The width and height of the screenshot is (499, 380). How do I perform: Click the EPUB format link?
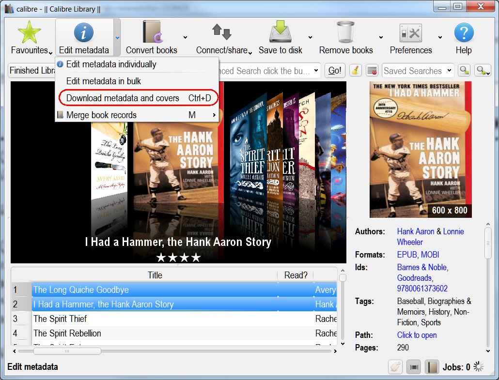pos(407,255)
